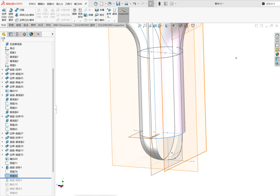Viewport: 280px width, 196px height.
Task: Undo the last action via Undo icon
Action: [x=135, y=4]
